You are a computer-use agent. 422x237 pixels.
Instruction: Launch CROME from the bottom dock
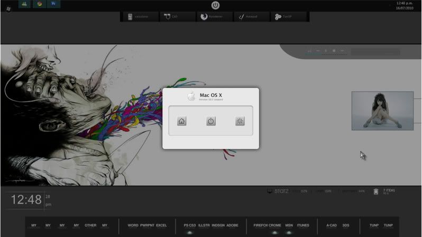pyautogui.click(x=275, y=225)
